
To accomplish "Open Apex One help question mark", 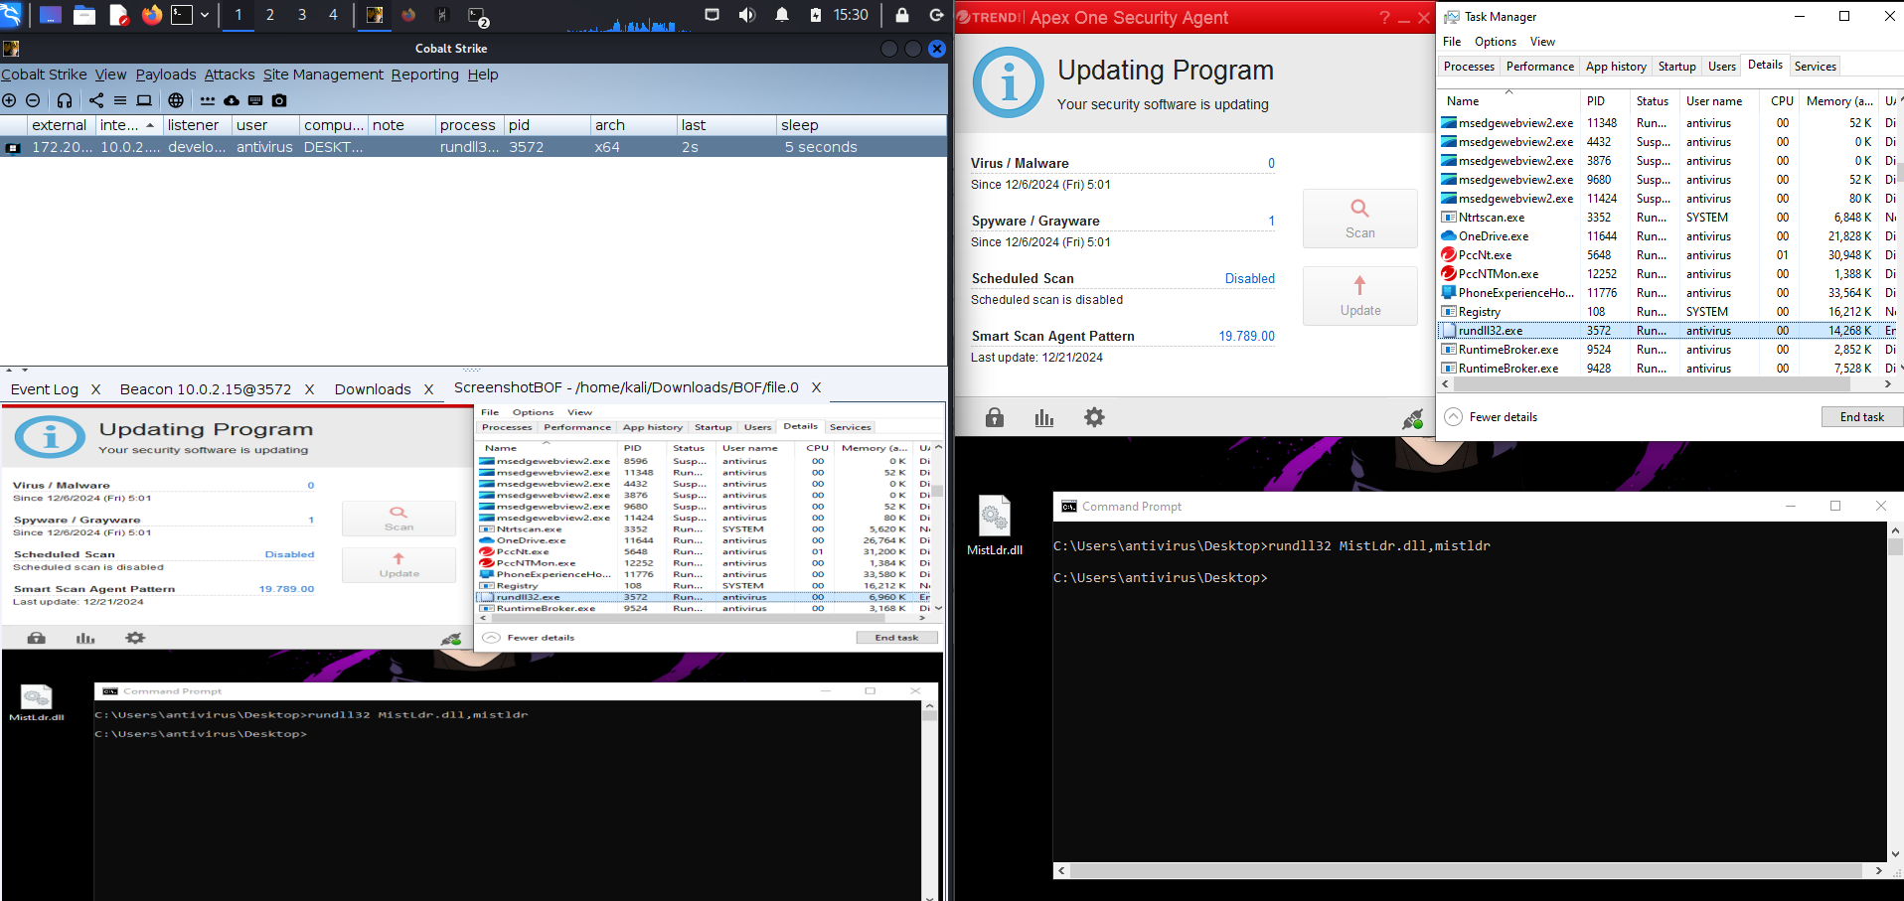I will click(x=1385, y=17).
